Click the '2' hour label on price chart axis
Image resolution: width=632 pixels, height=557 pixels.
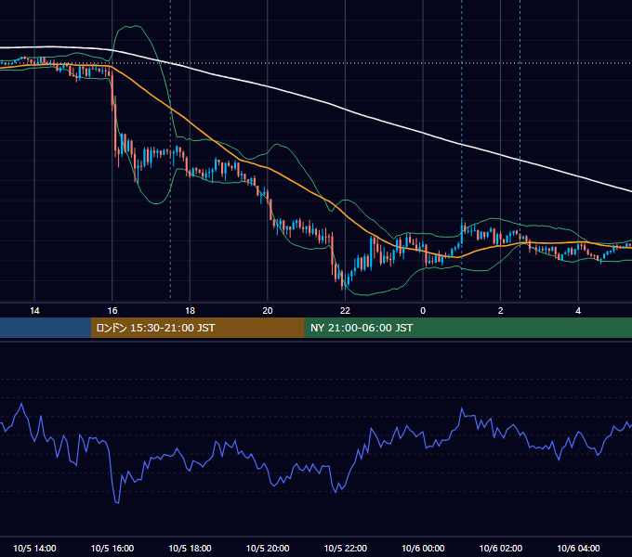pyautogui.click(x=501, y=311)
